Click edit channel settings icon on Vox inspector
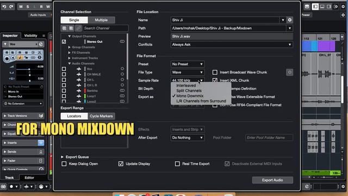The image size is (348, 196). [41, 44]
